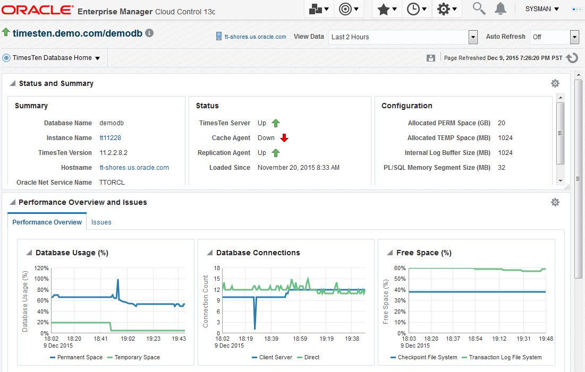Switch to the Issues tab
The image size is (585, 372).
pyautogui.click(x=101, y=222)
